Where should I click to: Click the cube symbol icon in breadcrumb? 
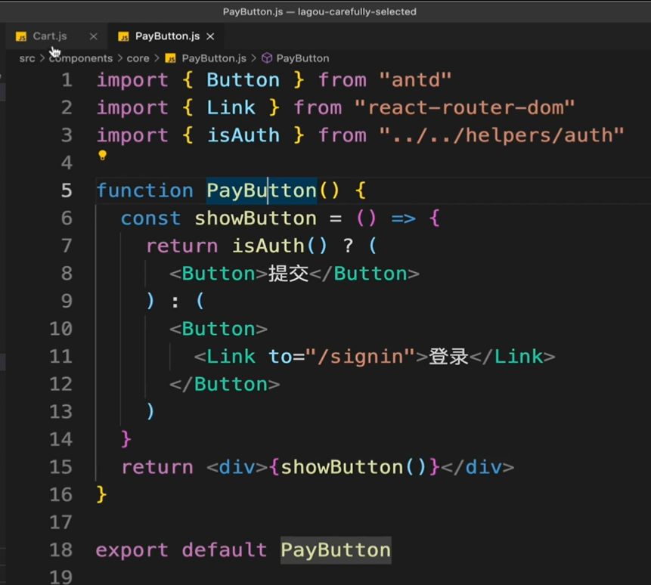click(x=267, y=58)
